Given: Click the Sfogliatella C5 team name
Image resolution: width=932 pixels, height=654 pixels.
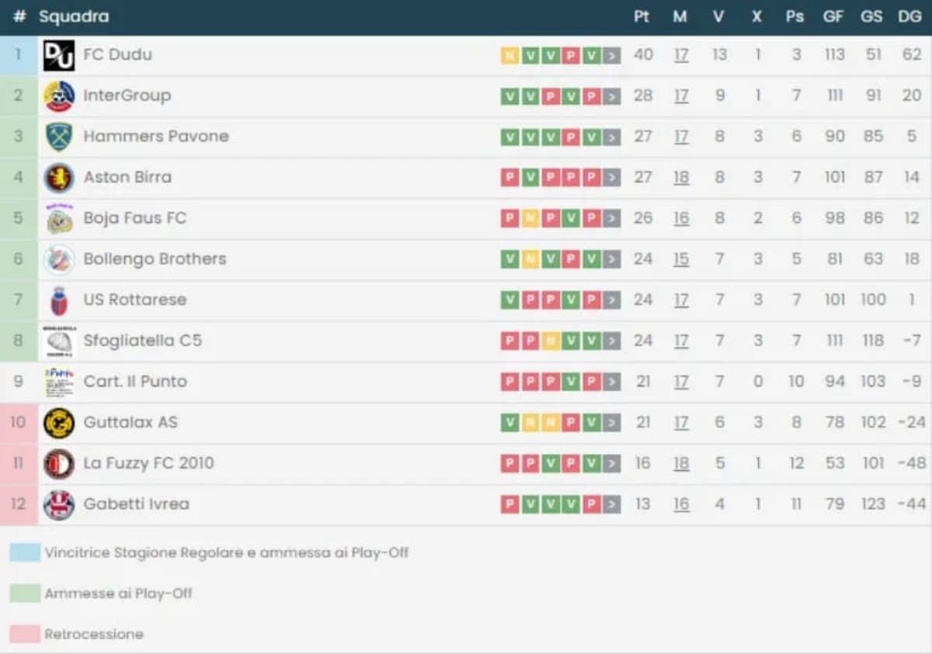Looking at the screenshot, I should click(142, 341).
